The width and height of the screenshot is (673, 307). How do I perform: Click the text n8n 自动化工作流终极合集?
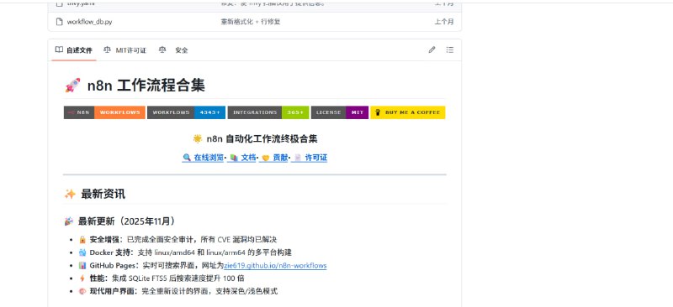click(x=262, y=138)
